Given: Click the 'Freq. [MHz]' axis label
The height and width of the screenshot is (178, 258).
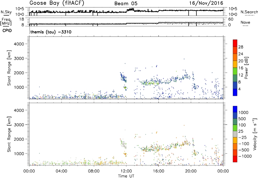Looking at the screenshot, I should [6, 22].
